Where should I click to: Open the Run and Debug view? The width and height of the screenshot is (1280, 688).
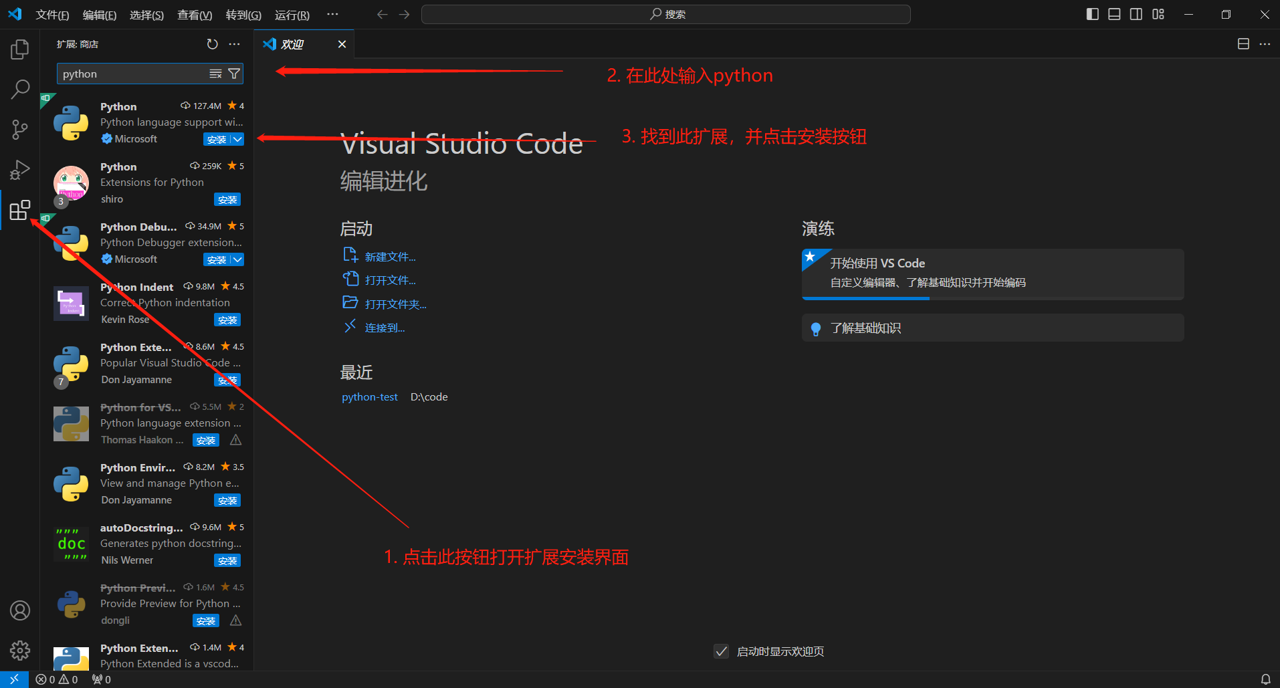pyautogui.click(x=20, y=170)
